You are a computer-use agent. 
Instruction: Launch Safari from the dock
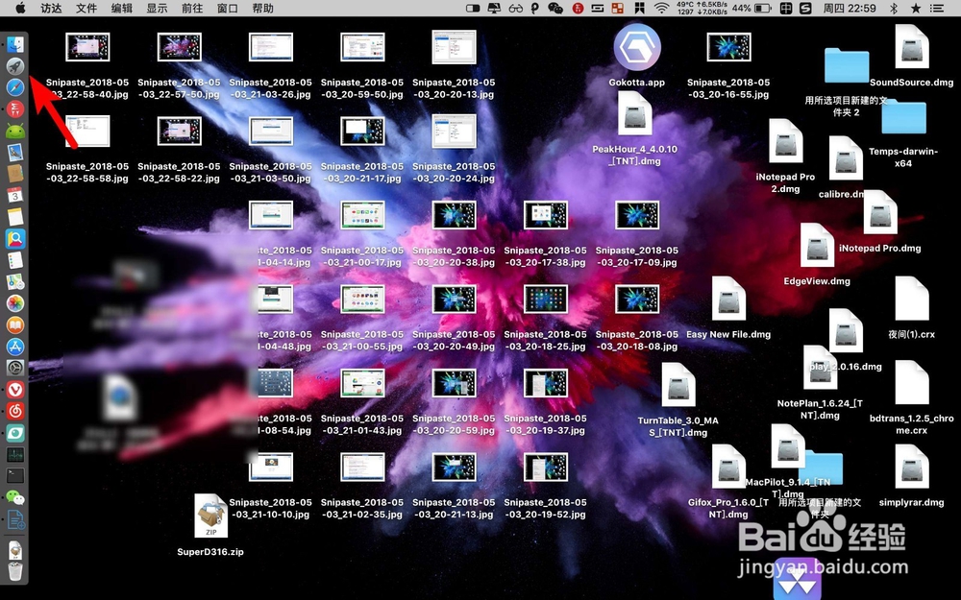click(15, 87)
